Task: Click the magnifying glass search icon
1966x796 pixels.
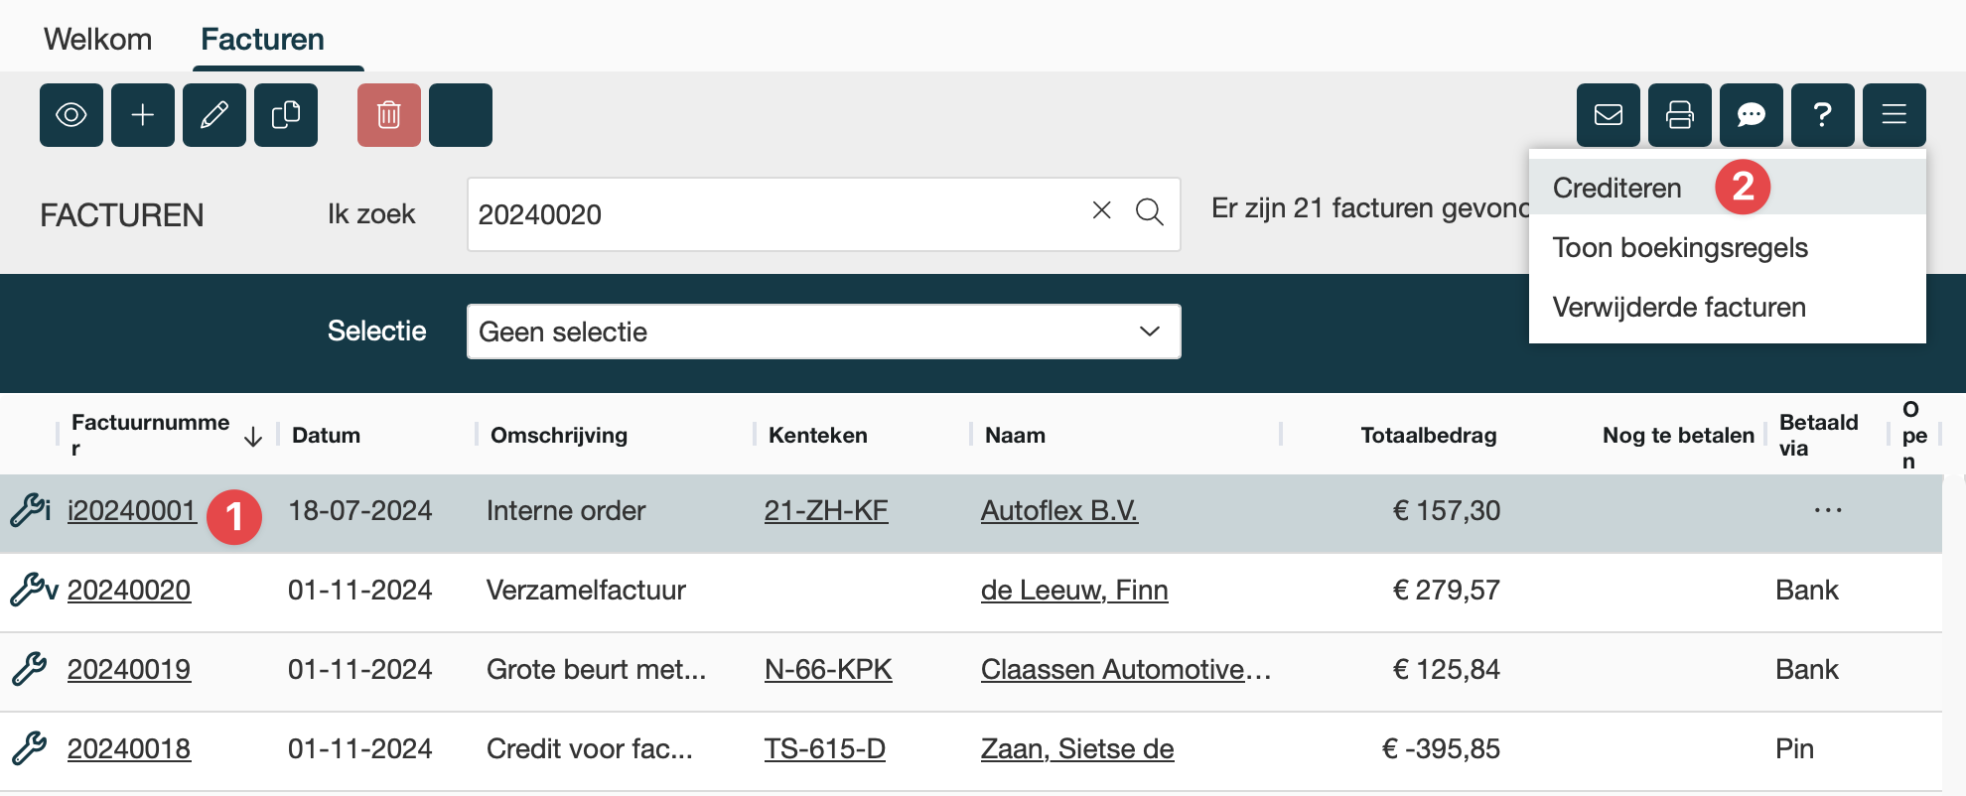Action: click(1150, 211)
